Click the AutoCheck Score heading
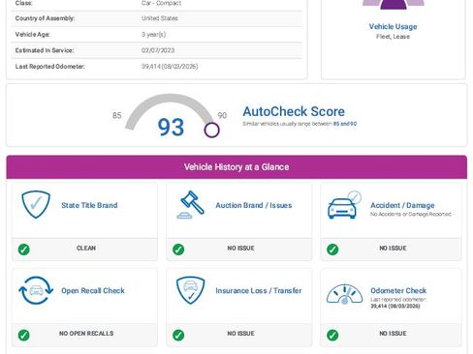The width and height of the screenshot is (473, 354). pyautogui.click(x=294, y=111)
